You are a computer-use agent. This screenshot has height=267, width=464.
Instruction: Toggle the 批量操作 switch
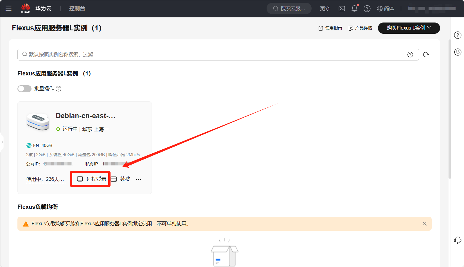tap(24, 89)
